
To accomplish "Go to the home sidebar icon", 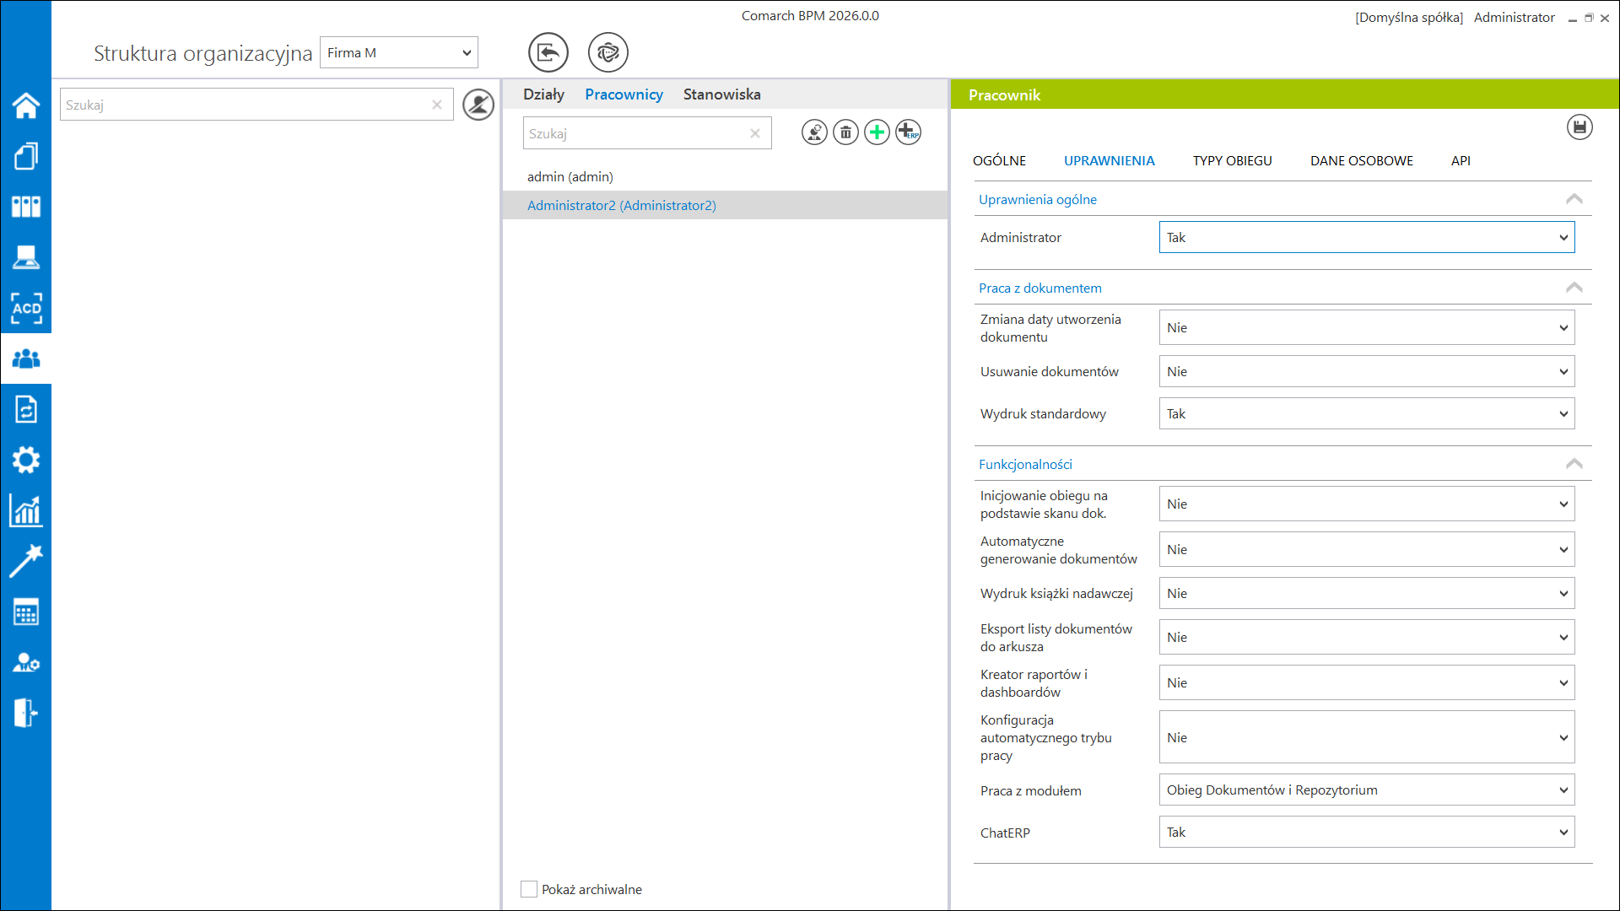I will coord(26,105).
